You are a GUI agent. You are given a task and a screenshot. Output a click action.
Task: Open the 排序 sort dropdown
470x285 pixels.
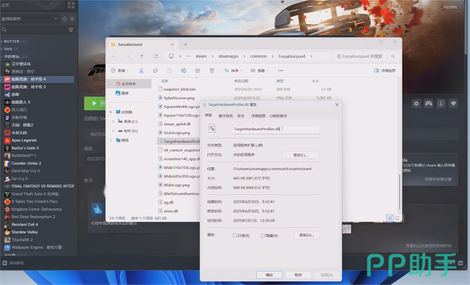[234, 70]
